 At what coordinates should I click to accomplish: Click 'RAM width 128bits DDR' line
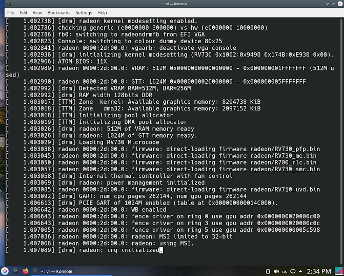[x=105, y=95]
